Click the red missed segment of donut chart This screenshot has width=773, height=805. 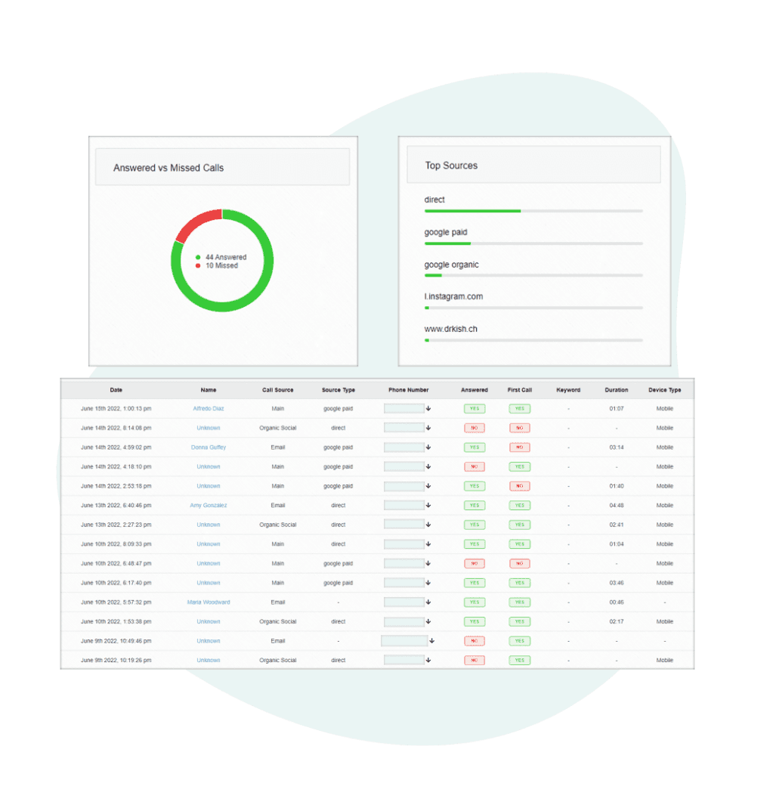coord(195,223)
